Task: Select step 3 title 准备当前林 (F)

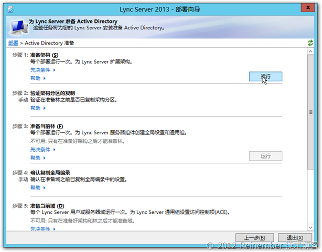Action: pyautogui.click(x=47, y=126)
